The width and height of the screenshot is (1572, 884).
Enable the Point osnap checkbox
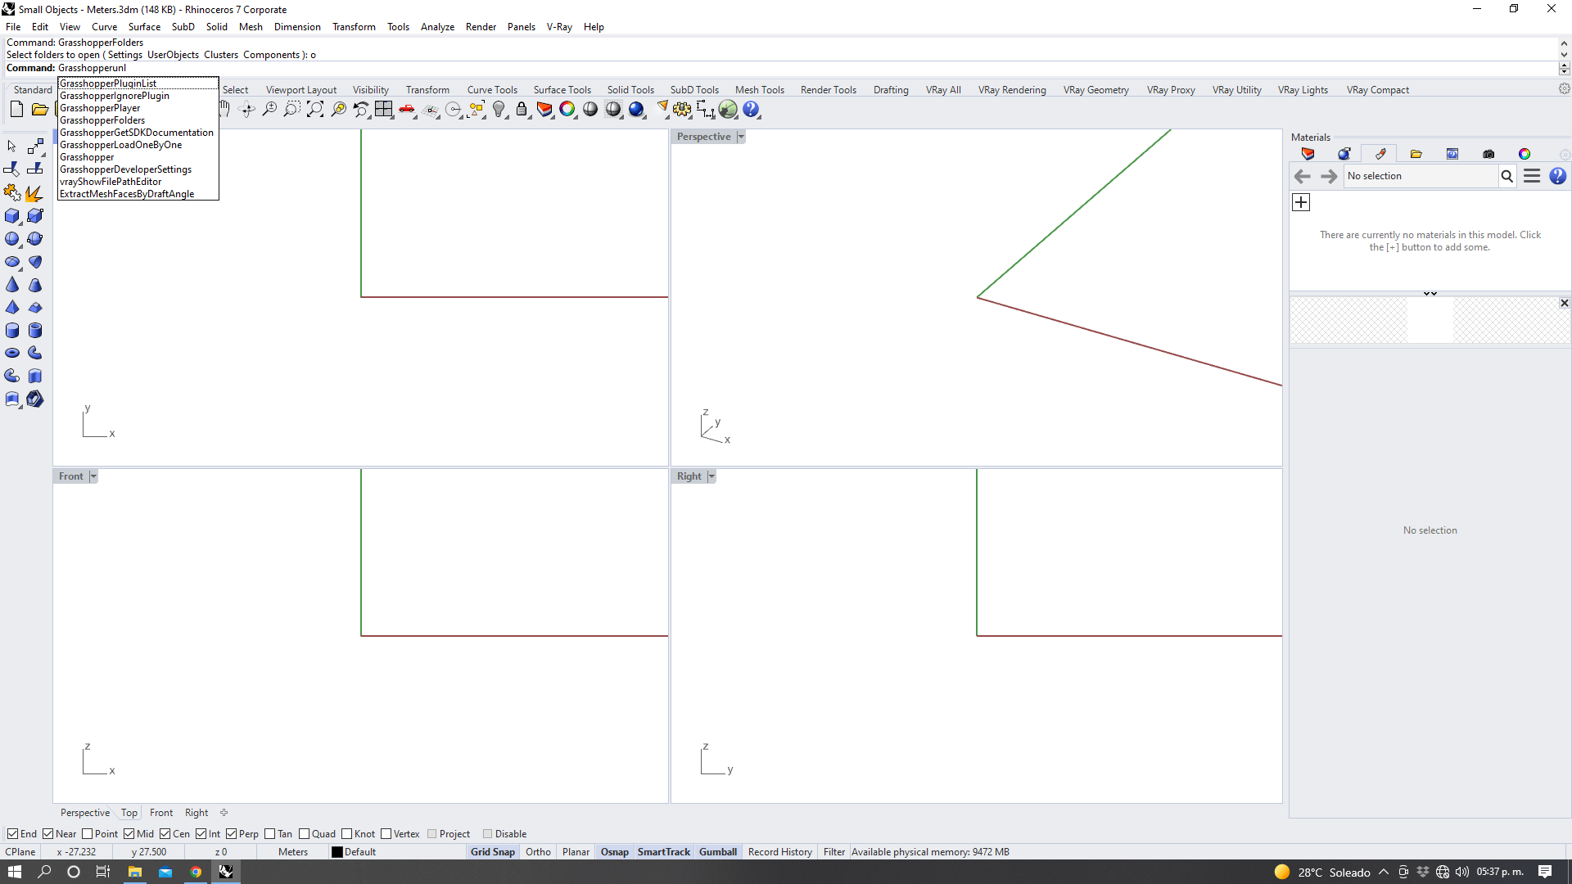point(88,834)
